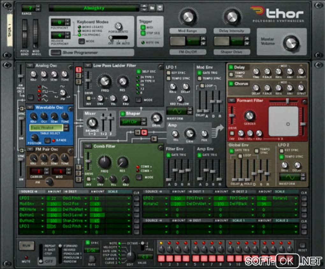
Task: Select Polyphonic keyboard mode
Action: coord(79,35)
